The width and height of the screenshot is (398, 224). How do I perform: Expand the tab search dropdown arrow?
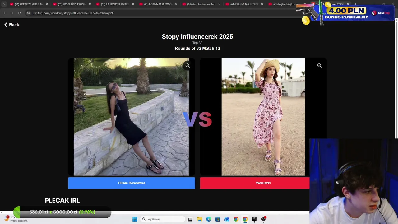(4, 4)
